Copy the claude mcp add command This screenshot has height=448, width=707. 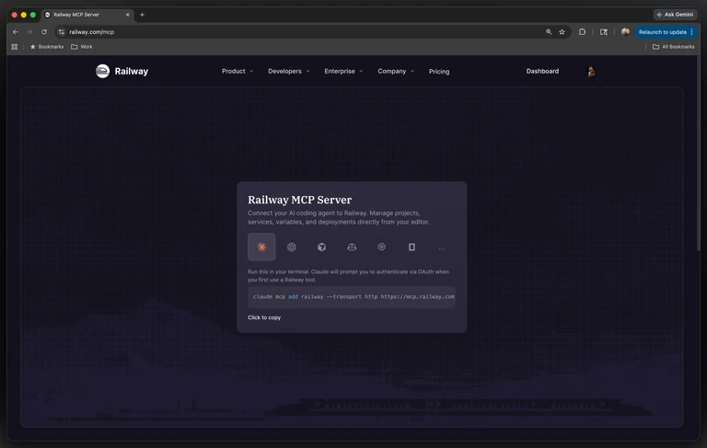[x=352, y=297]
